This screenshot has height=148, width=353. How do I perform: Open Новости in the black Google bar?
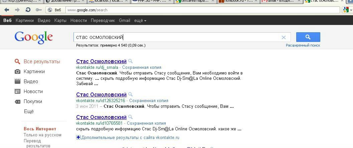coord(78,20)
